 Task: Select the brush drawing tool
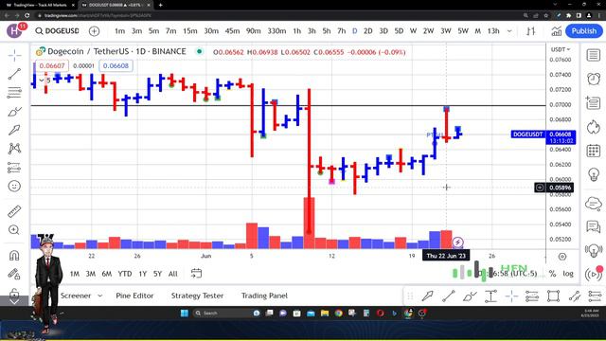click(14, 112)
